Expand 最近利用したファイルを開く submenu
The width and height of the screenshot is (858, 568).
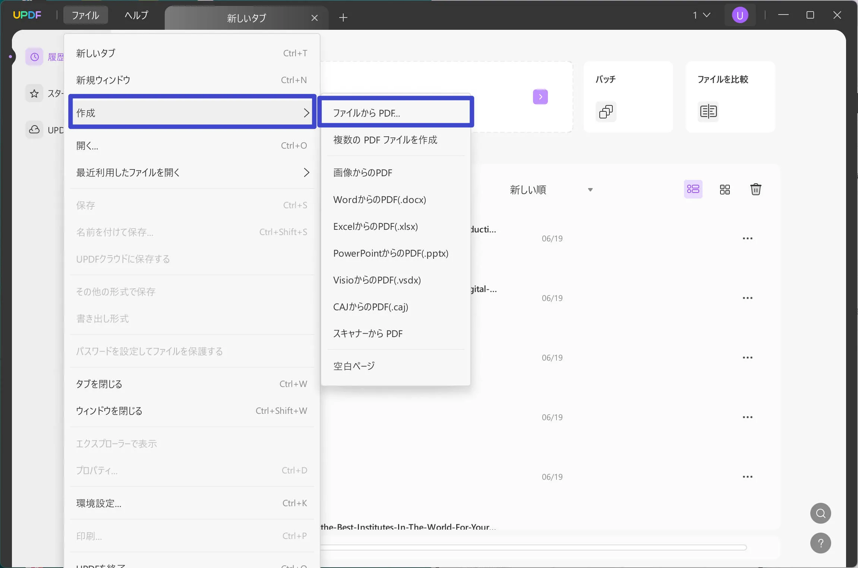(192, 172)
